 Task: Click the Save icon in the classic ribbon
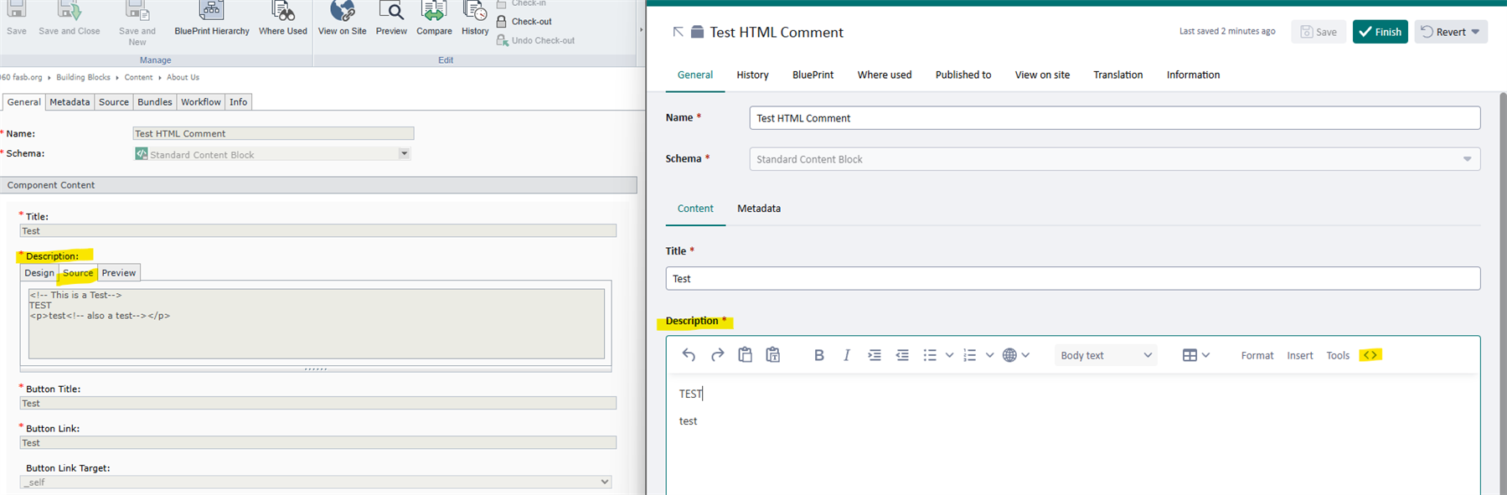click(16, 11)
